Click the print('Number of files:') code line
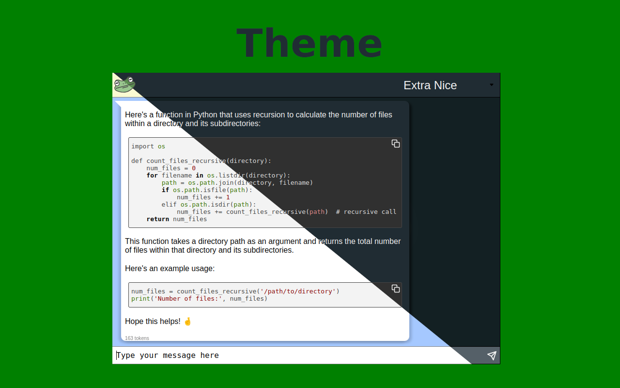This screenshot has height=388, width=620. [200, 298]
